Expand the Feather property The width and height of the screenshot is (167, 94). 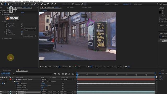pos(4,32)
